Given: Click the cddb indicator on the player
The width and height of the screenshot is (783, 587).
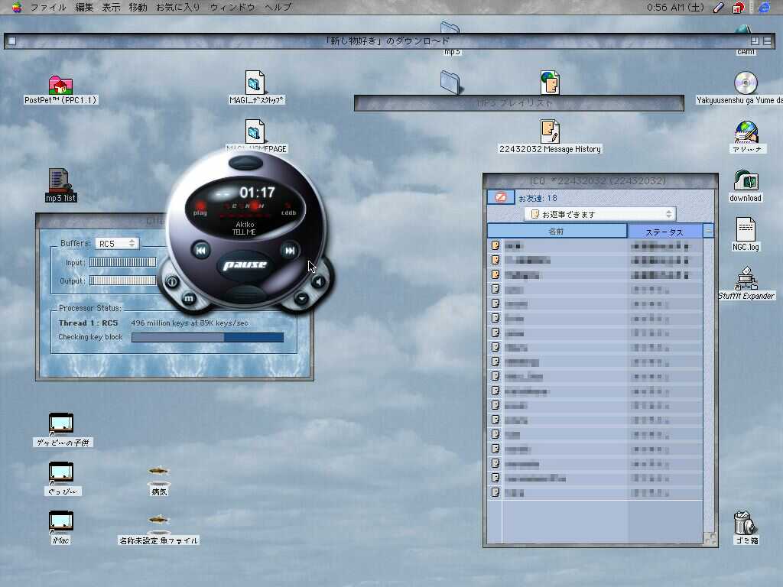Looking at the screenshot, I should click(x=288, y=212).
